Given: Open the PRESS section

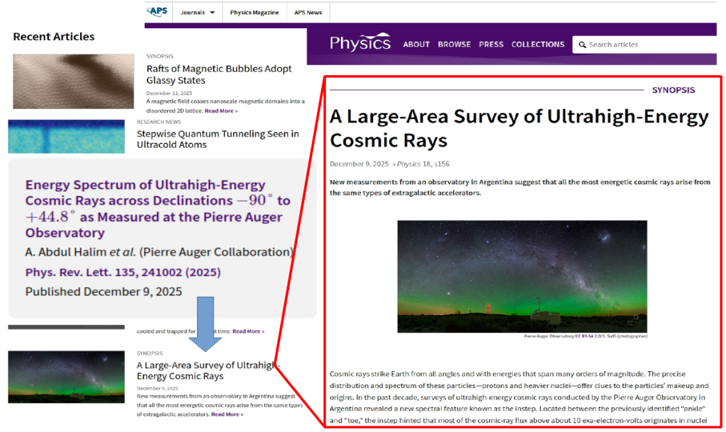Looking at the screenshot, I should pos(491,45).
